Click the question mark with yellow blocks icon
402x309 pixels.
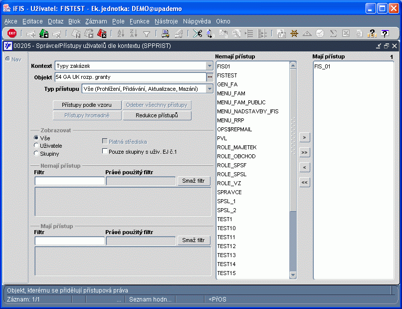[372, 33]
